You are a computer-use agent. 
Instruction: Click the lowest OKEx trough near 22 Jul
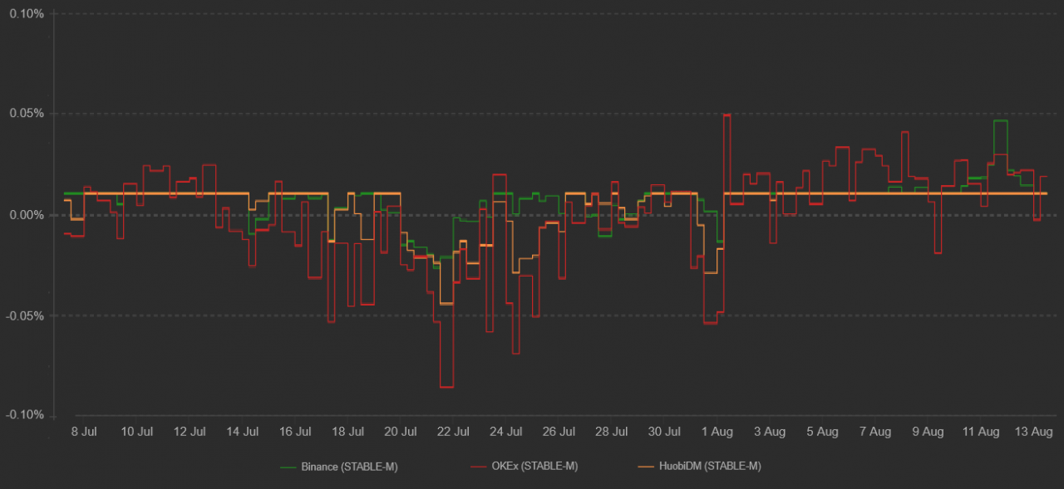446,387
